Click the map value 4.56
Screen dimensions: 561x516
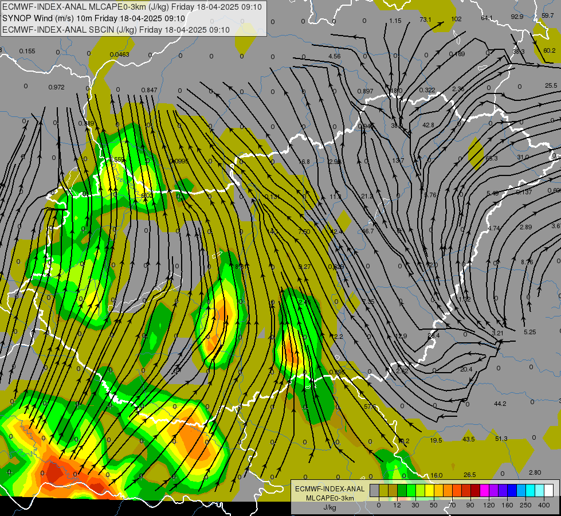pos(335,56)
